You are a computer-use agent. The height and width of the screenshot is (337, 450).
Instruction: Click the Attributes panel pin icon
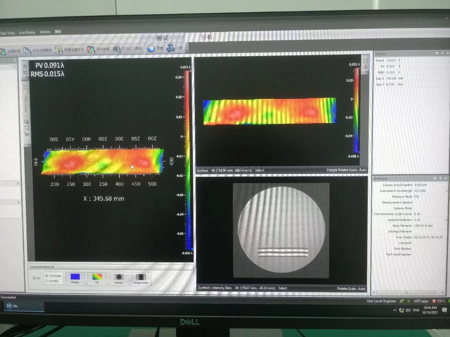tap(440, 178)
